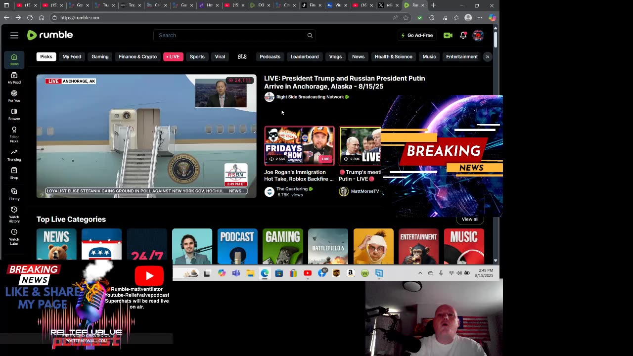
Task: Select the Finance & Crypto tab
Action: [137, 56]
